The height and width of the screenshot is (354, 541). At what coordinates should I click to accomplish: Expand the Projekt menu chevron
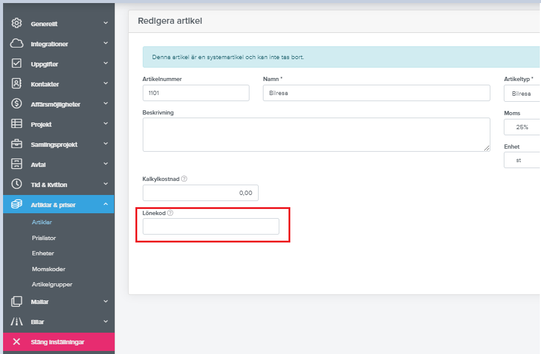(x=106, y=124)
